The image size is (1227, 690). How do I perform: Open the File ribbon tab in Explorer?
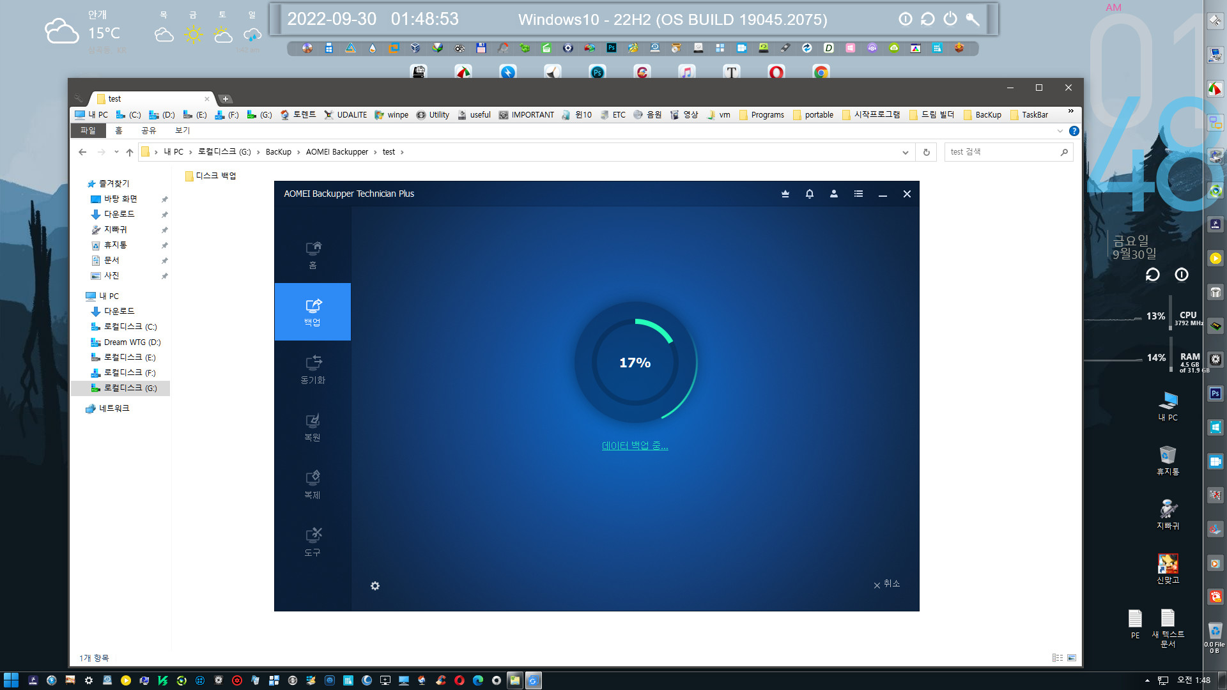tap(88, 130)
